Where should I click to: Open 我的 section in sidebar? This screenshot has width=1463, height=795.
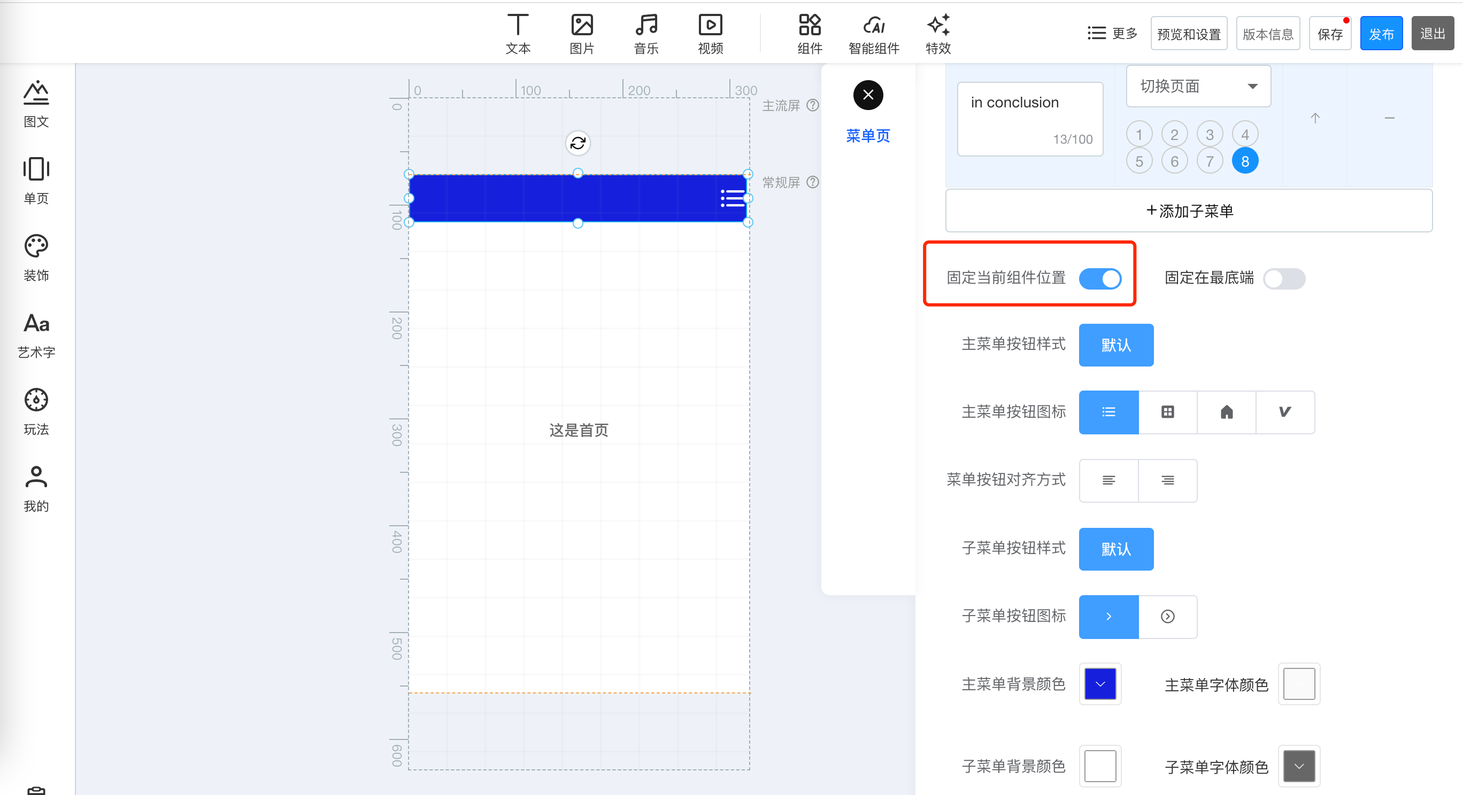coord(36,489)
